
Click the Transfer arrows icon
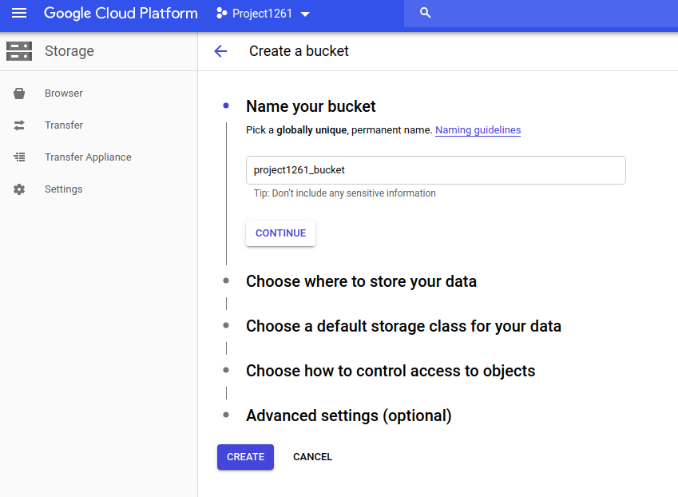(x=19, y=125)
